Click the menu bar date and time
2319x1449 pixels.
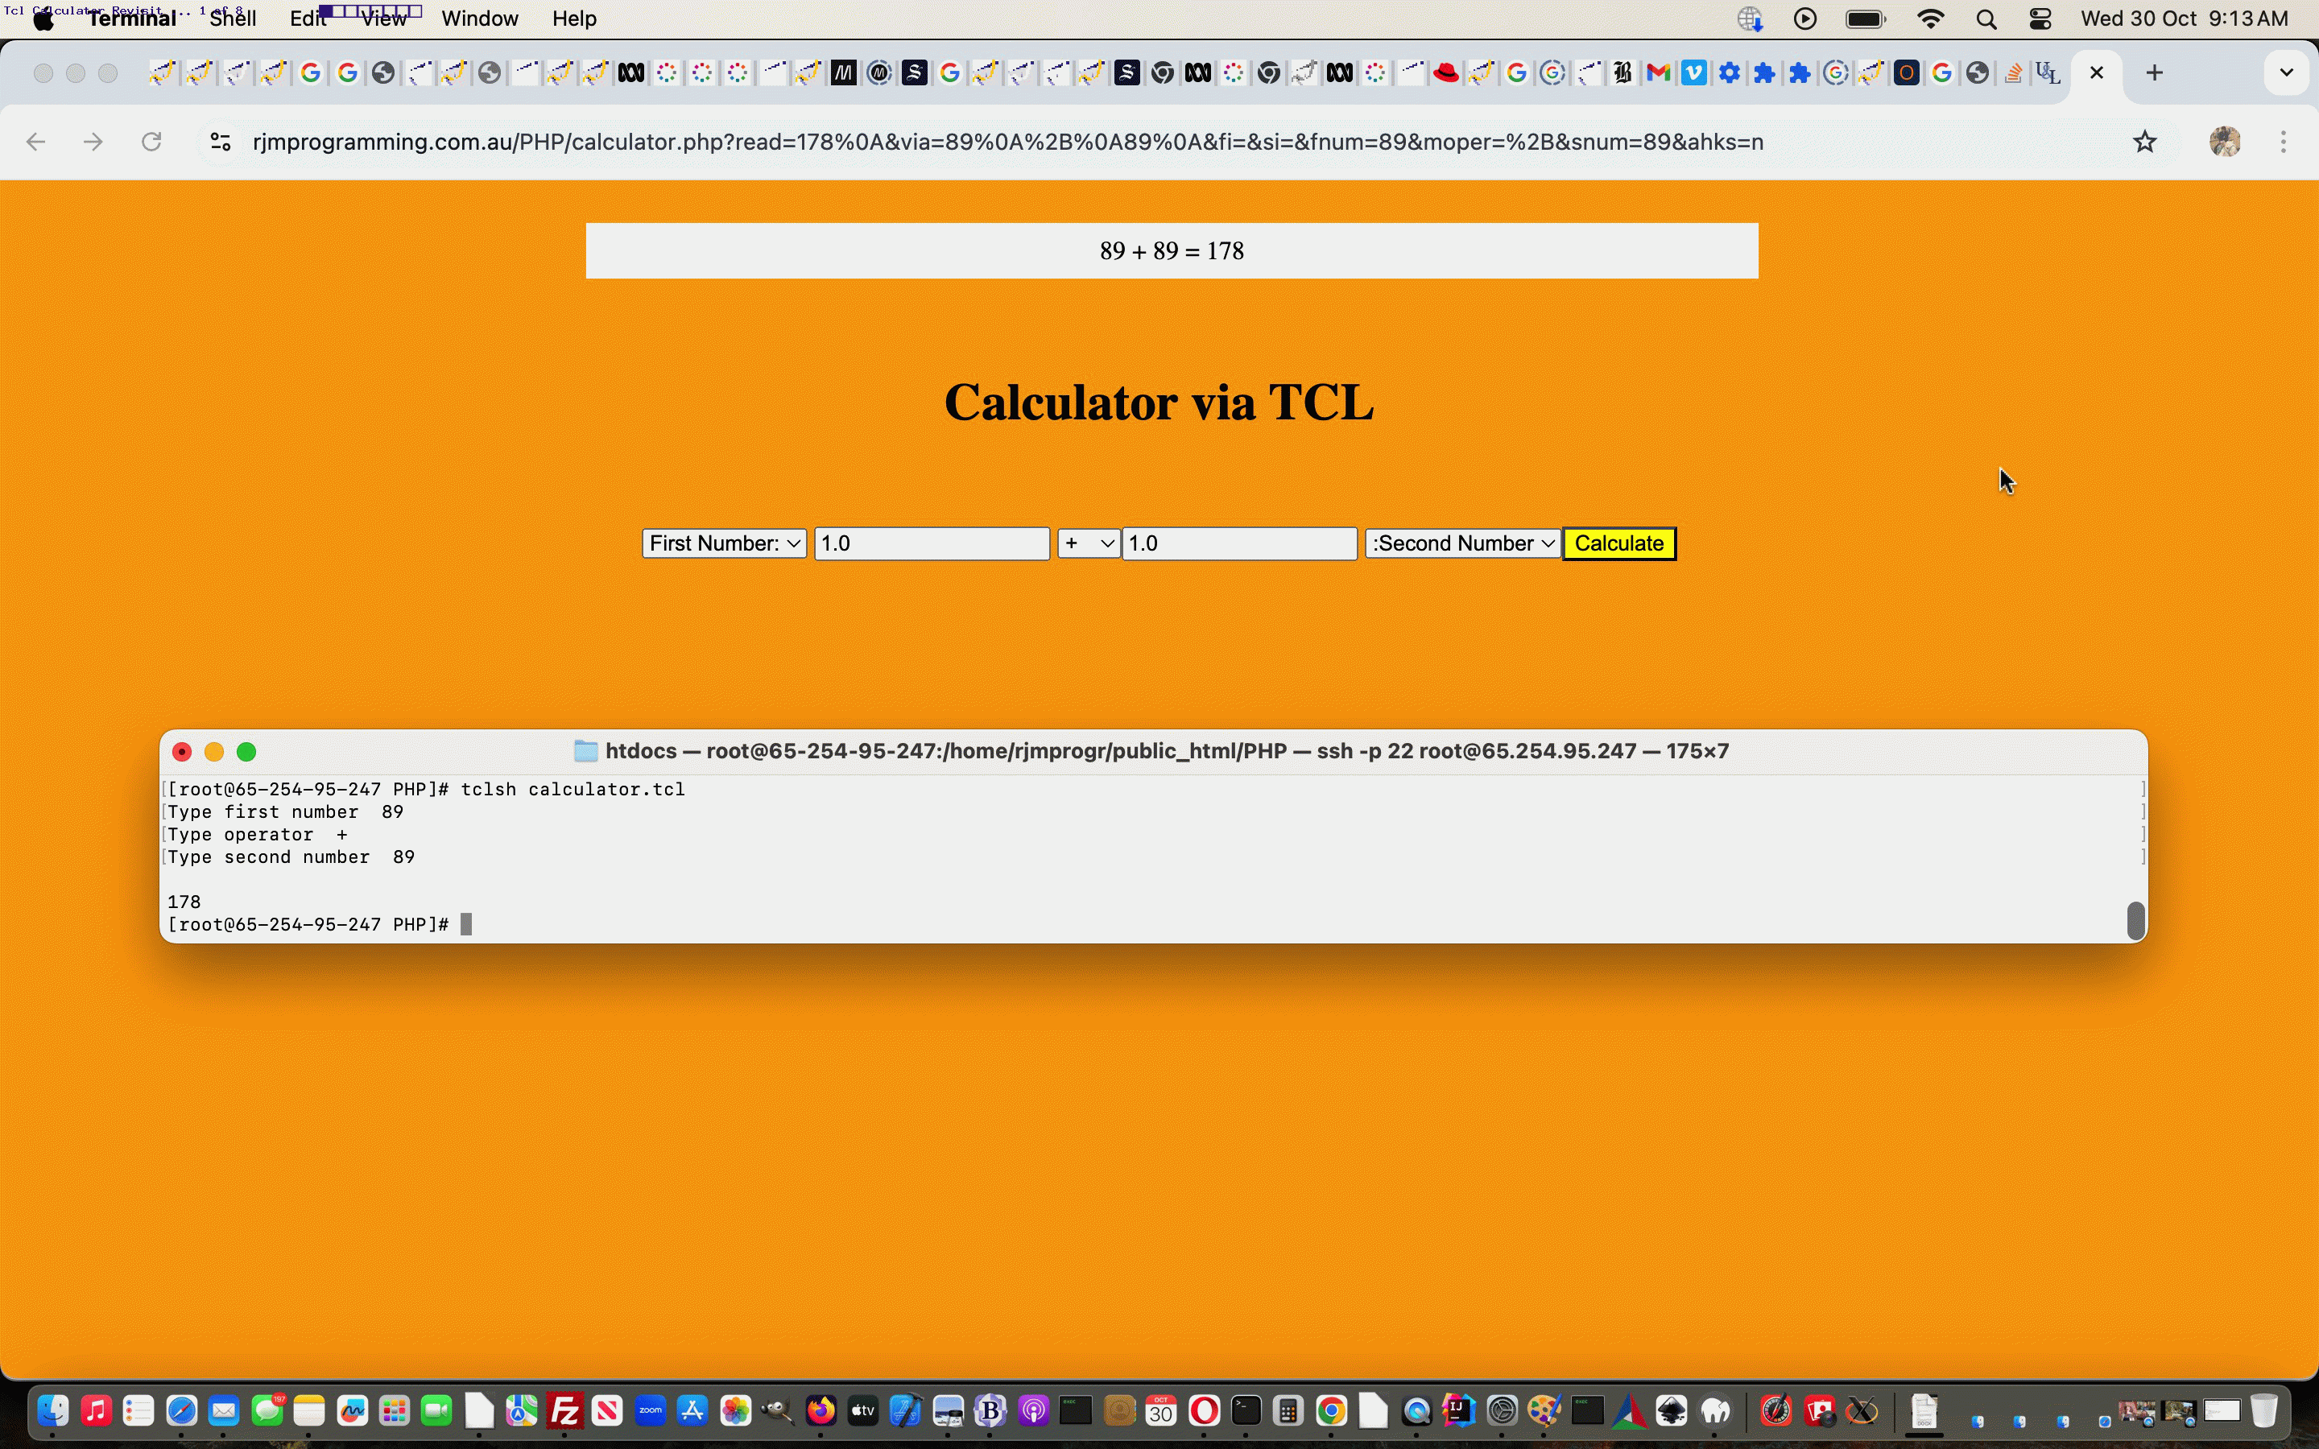[2184, 19]
